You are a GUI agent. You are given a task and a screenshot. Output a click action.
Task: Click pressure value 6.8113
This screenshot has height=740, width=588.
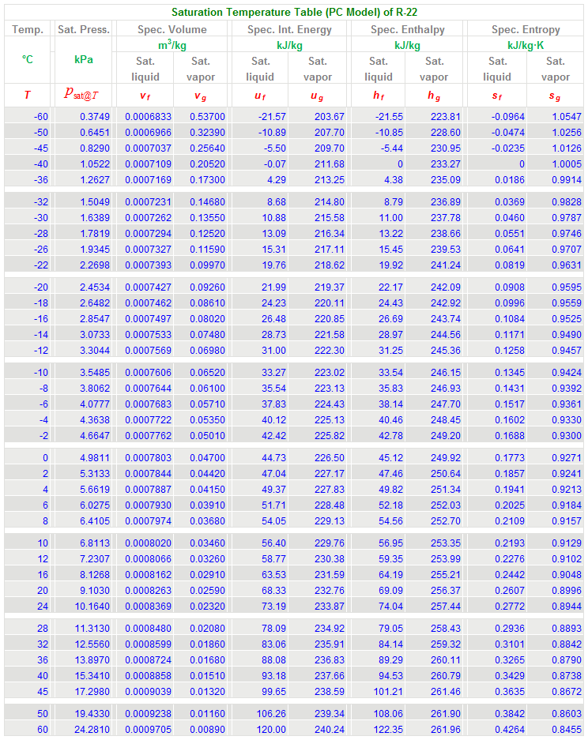[x=95, y=543]
